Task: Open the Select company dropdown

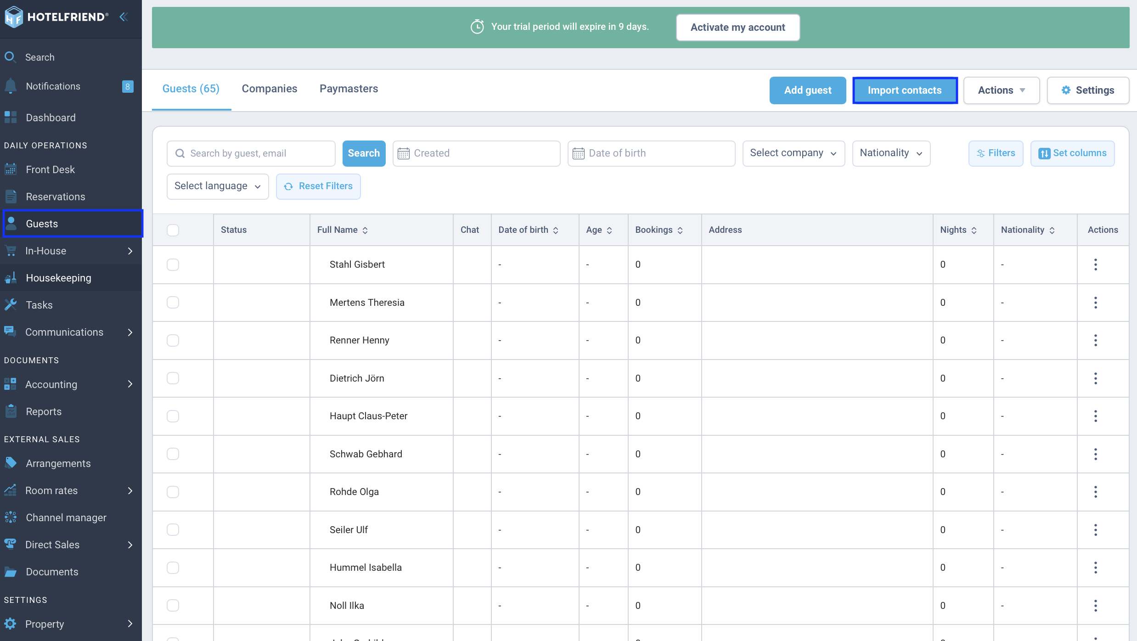Action: (x=794, y=153)
